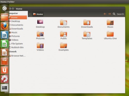Click the Search magnifier icon
This screenshot has height=96, width=129.
pos(114,14)
